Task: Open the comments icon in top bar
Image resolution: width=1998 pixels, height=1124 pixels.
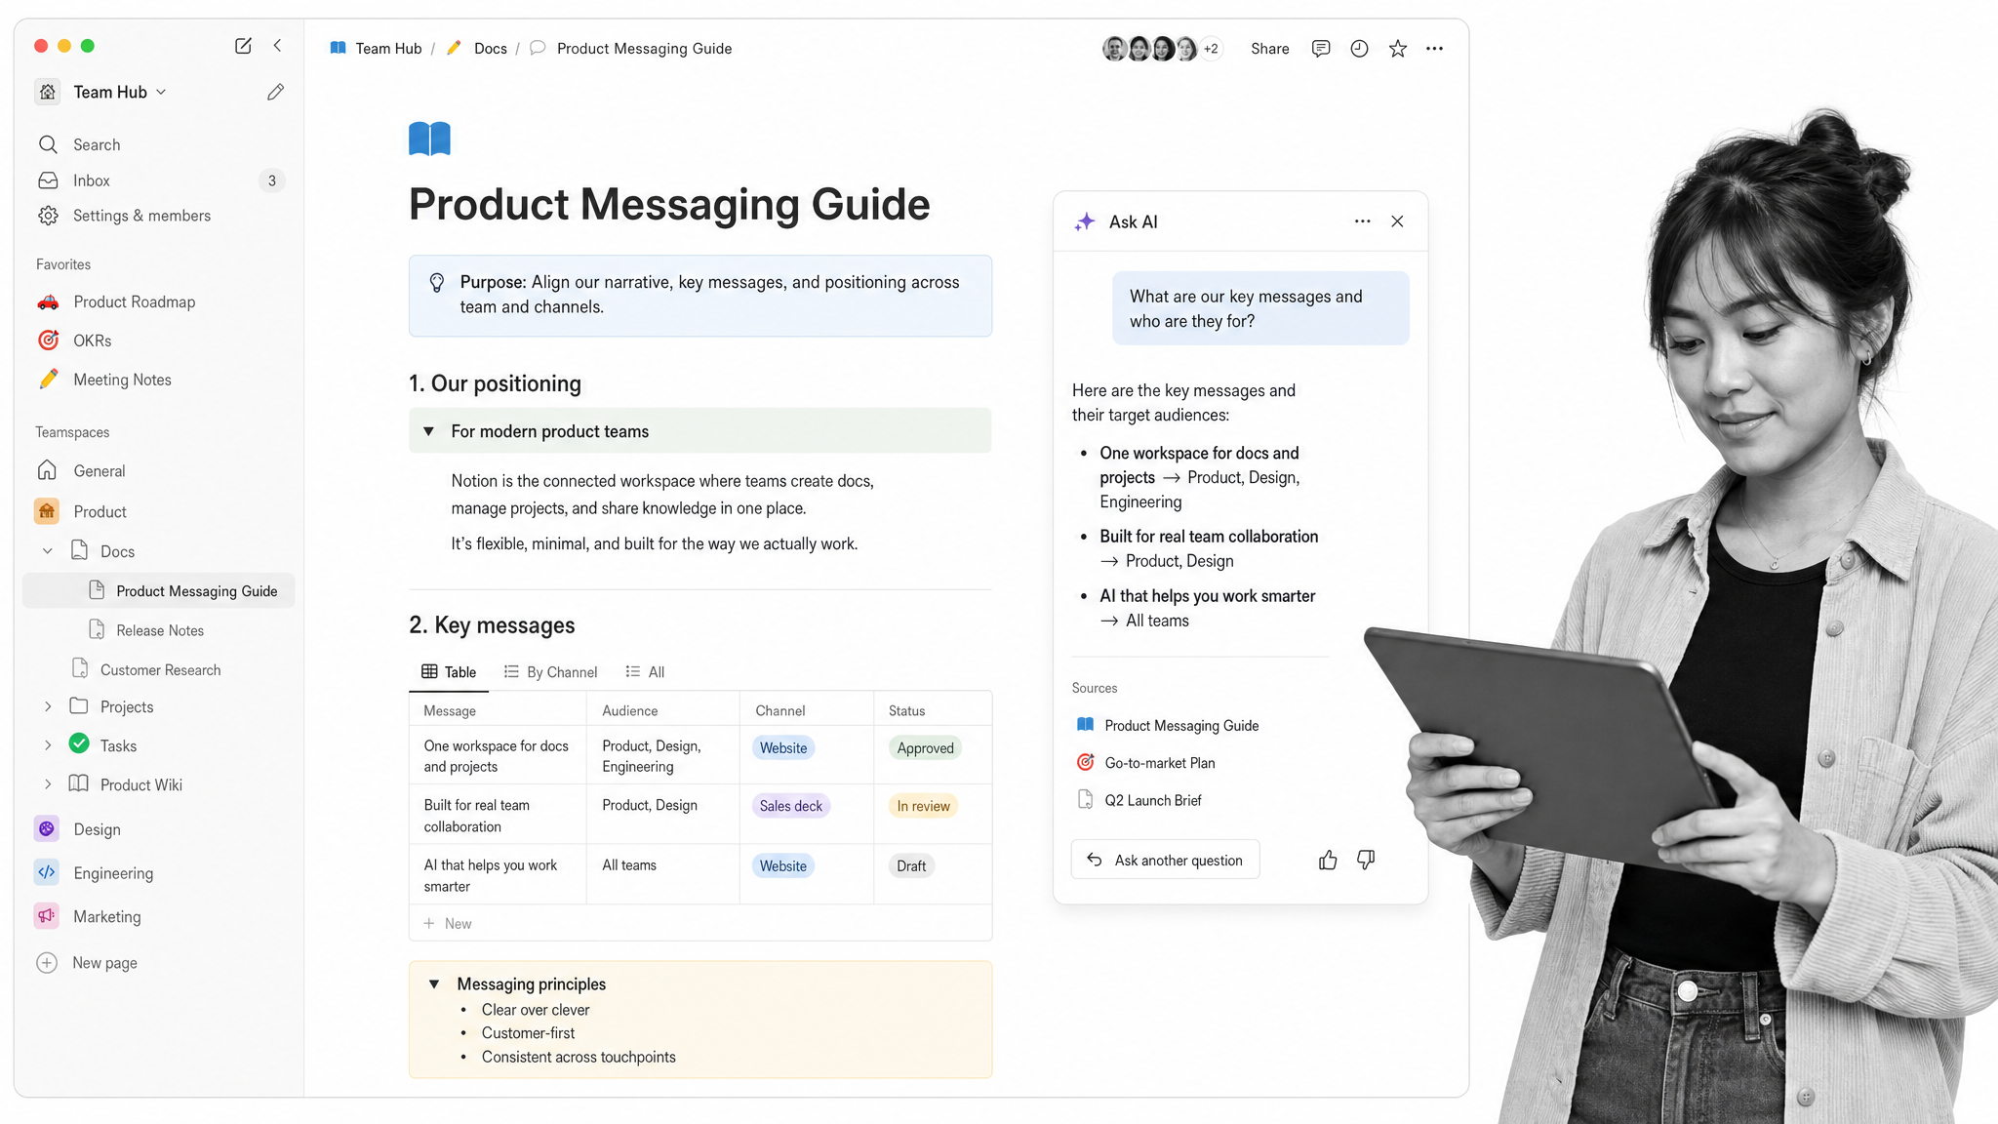Action: pyautogui.click(x=1321, y=49)
